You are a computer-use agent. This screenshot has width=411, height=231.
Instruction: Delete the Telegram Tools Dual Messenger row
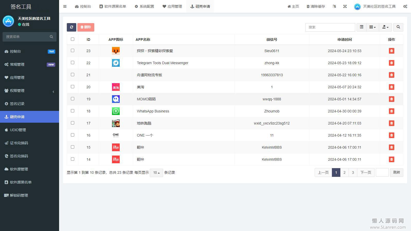click(391, 63)
